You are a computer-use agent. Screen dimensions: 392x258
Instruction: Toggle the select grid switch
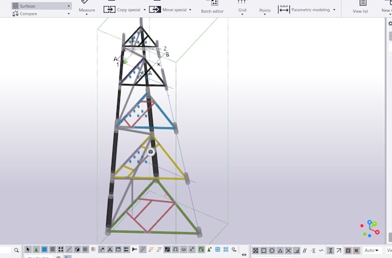click(x=85, y=249)
